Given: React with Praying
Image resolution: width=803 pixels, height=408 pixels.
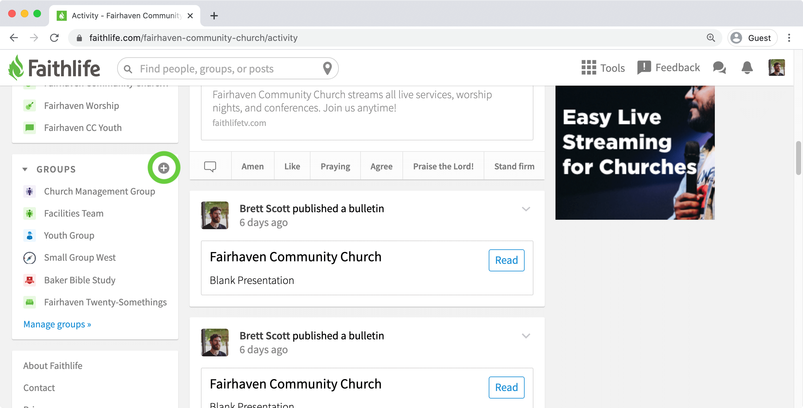Looking at the screenshot, I should coord(335,166).
